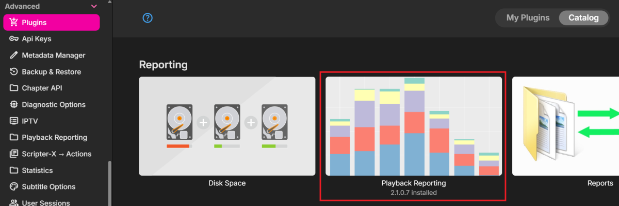Click the IPTV screen icon
Viewport: 619px width, 206px height.
pos(14,121)
